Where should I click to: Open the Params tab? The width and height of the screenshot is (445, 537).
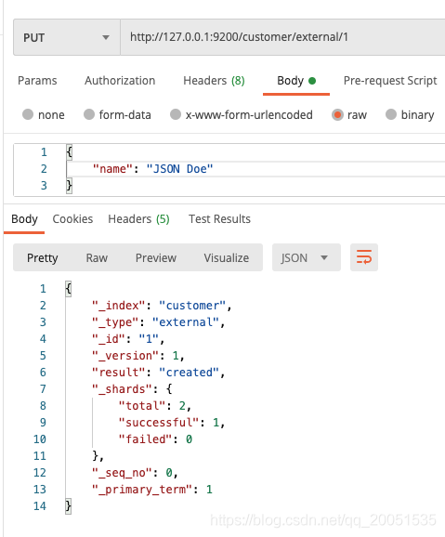click(x=37, y=81)
